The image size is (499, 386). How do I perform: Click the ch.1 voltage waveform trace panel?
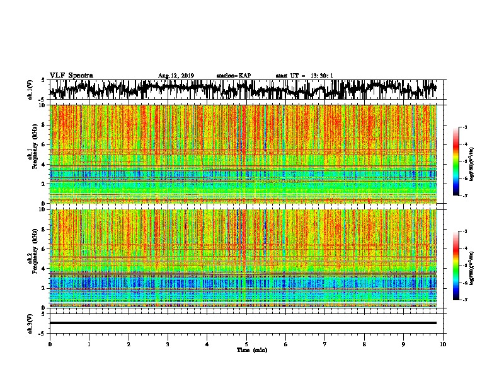(246, 90)
